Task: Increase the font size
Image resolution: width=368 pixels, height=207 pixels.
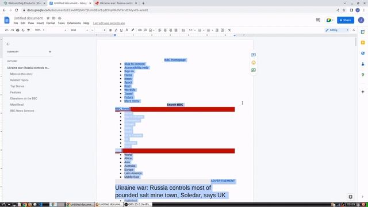Action: (x=105, y=30)
